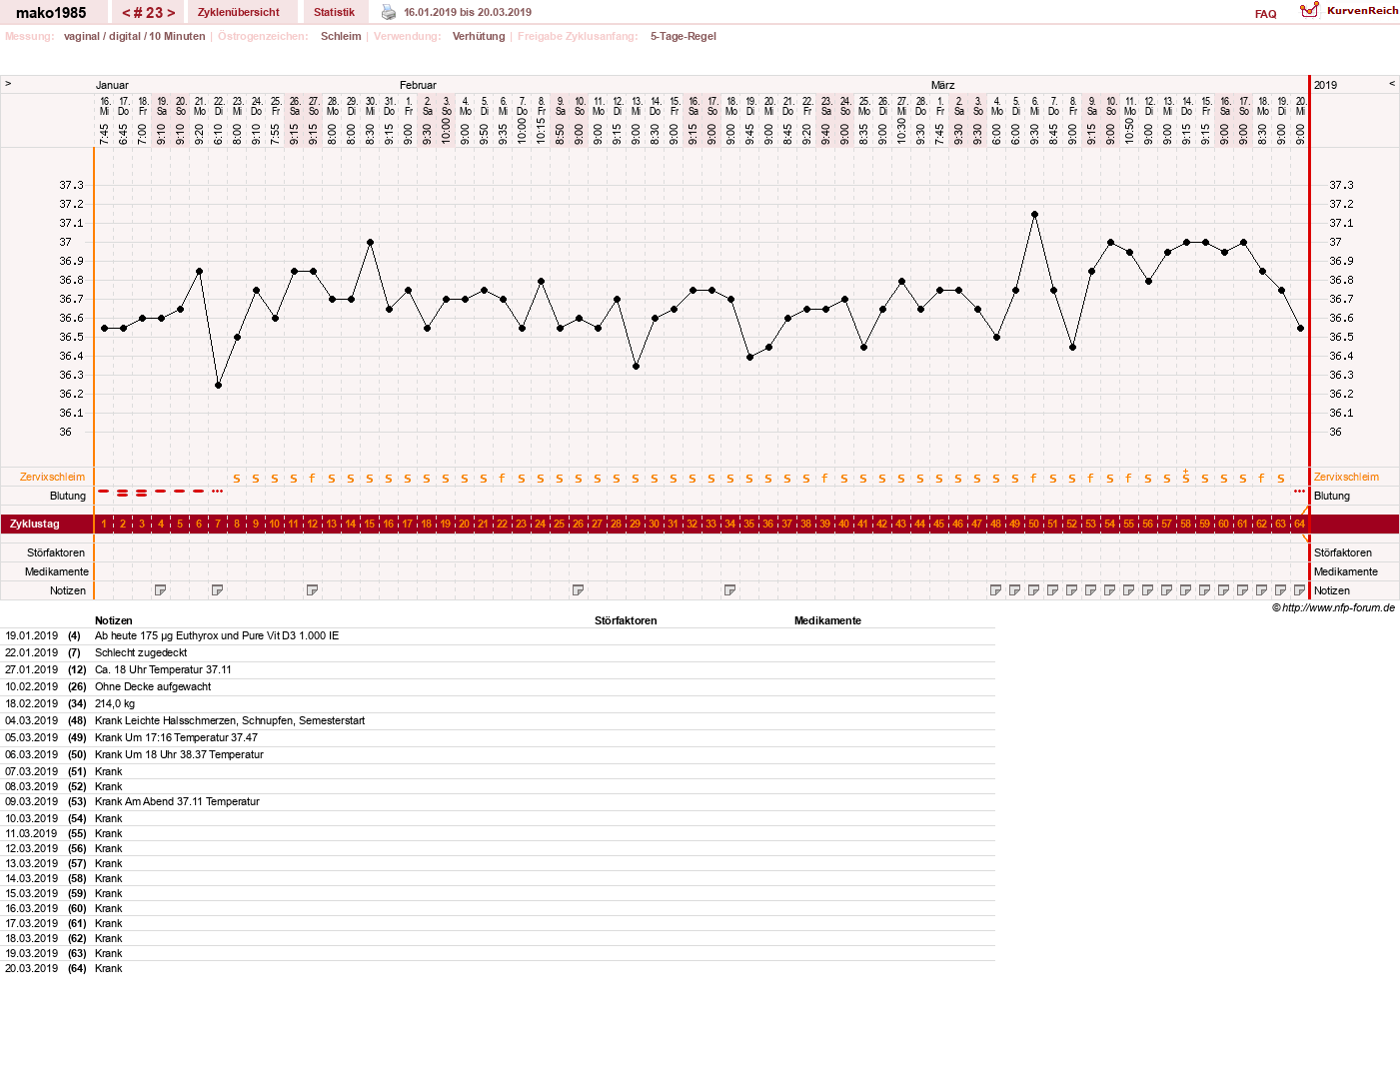1400x1079 pixels.
Task: Open note icon for cycle day 60
Action: tap(1224, 590)
